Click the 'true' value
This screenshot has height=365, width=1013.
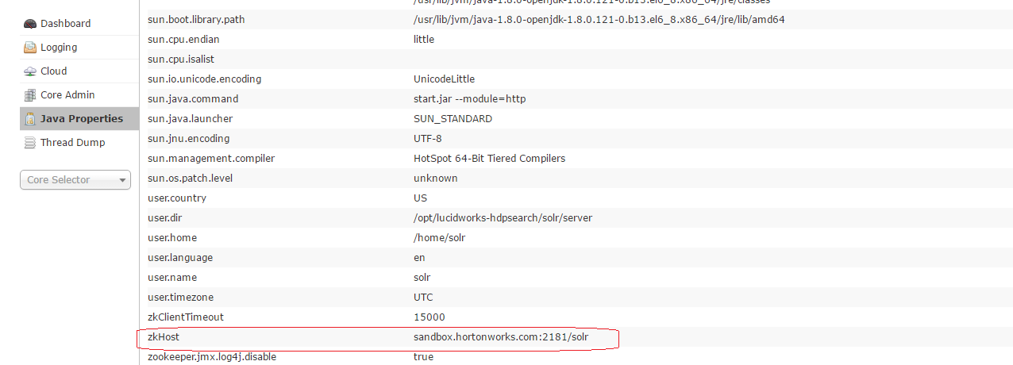point(423,357)
